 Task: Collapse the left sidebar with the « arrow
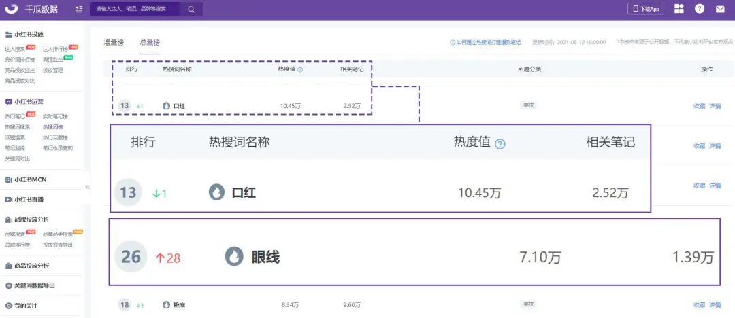[x=87, y=187]
